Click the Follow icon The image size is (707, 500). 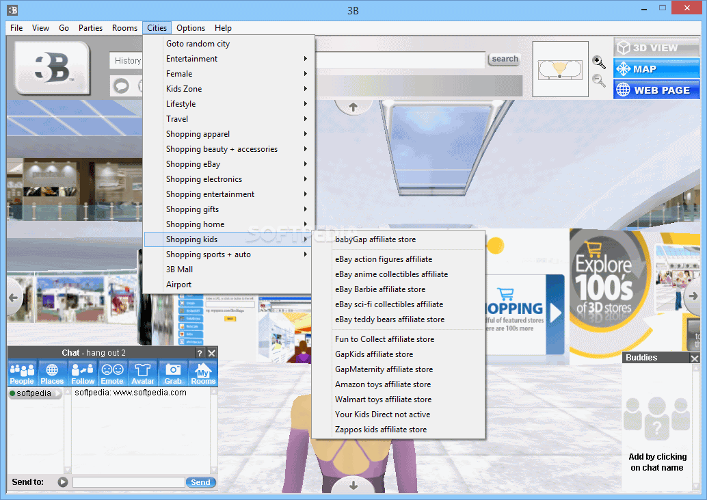click(x=83, y=373)
